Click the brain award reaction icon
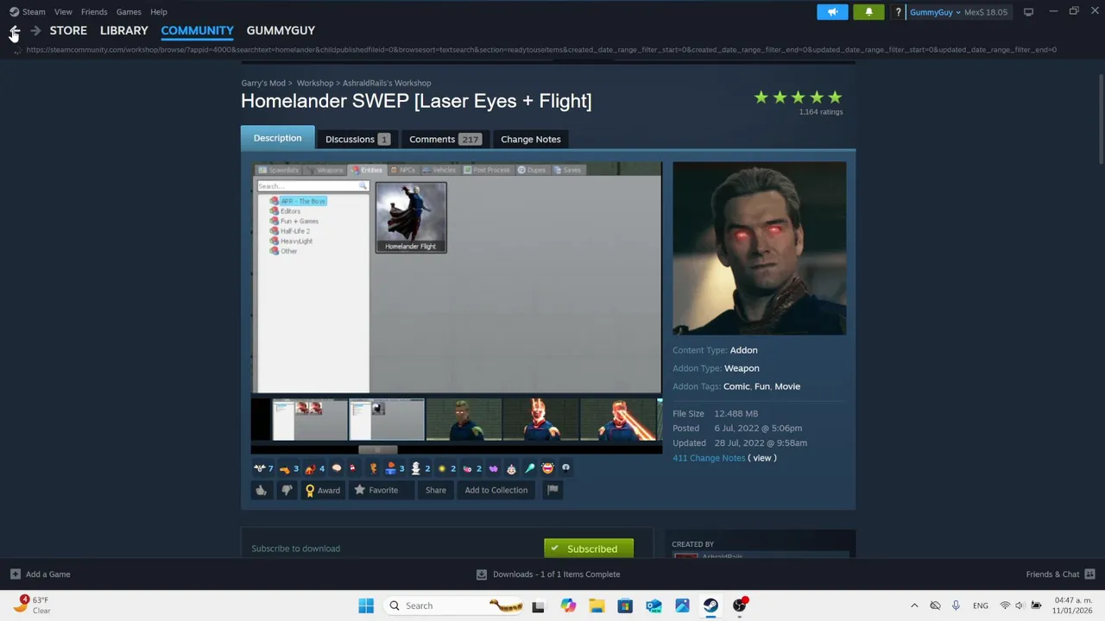This screenshot has width=1105, height=621. 337,468
